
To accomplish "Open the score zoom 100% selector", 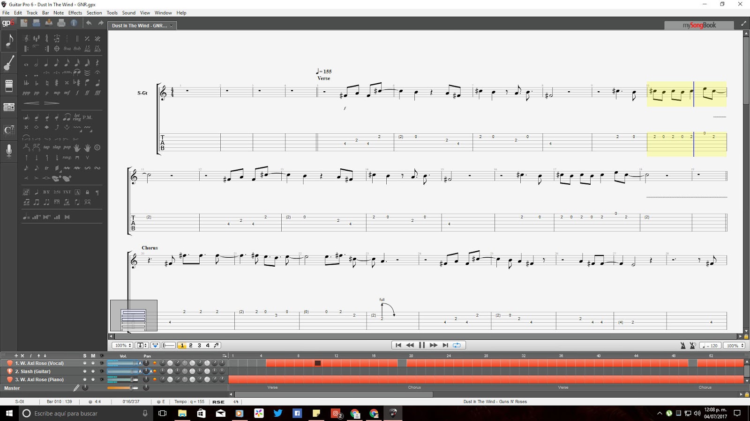I will tap(122, 346).
